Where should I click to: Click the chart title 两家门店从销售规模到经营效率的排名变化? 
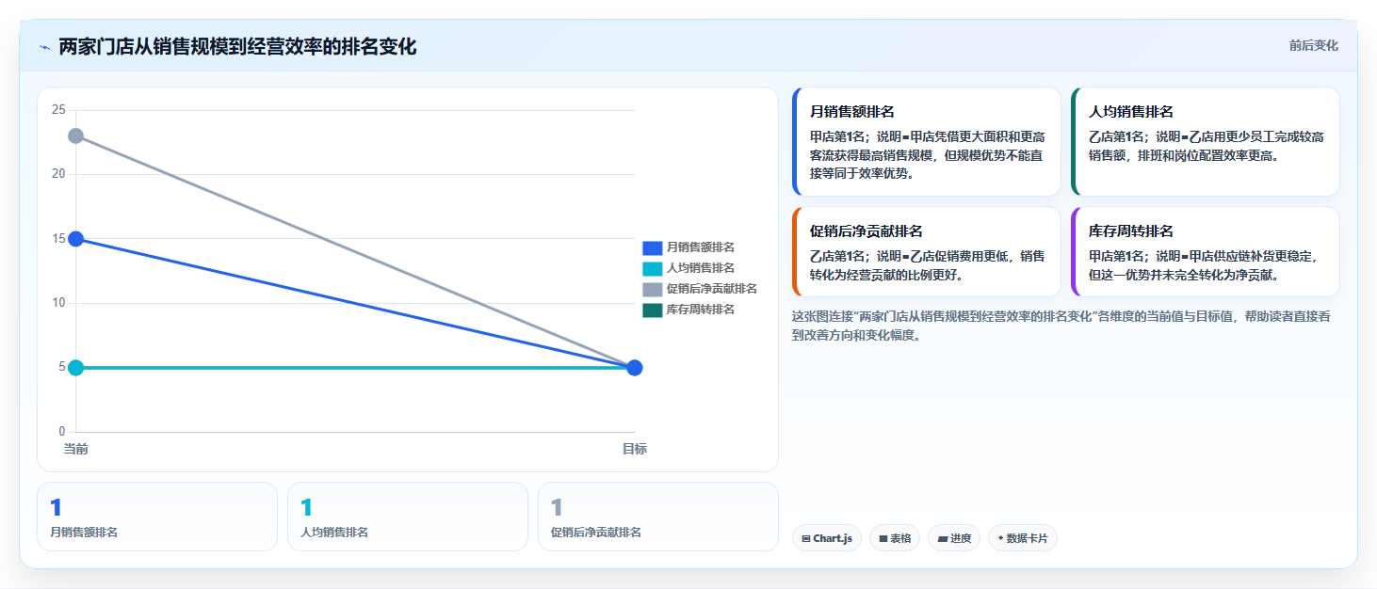tap(237, 46)
